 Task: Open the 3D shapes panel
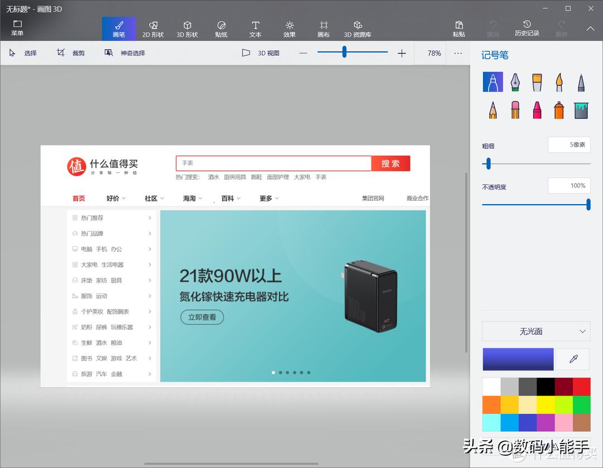click(188, 28)
